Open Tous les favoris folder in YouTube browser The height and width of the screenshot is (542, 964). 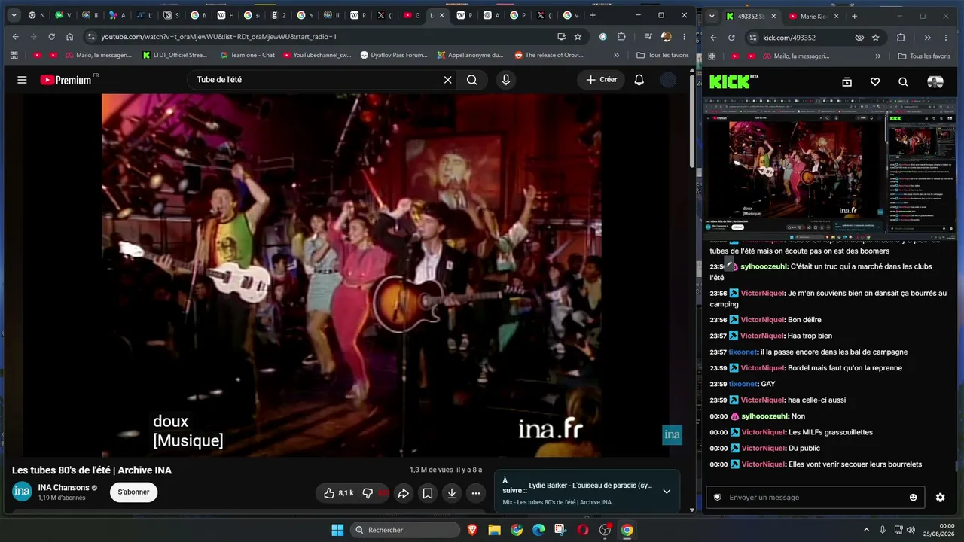(662, 55)
